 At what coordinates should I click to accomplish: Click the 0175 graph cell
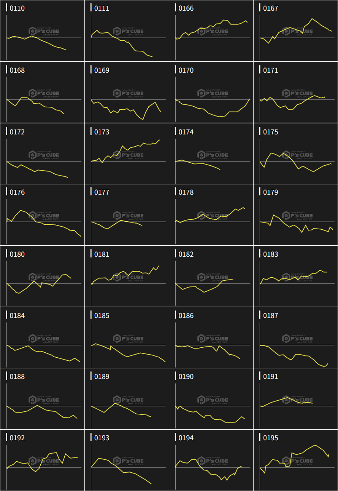point(295,154)
